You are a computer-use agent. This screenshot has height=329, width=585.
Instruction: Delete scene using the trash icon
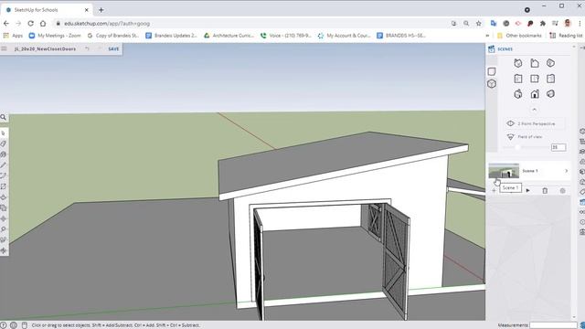point(545,191)
